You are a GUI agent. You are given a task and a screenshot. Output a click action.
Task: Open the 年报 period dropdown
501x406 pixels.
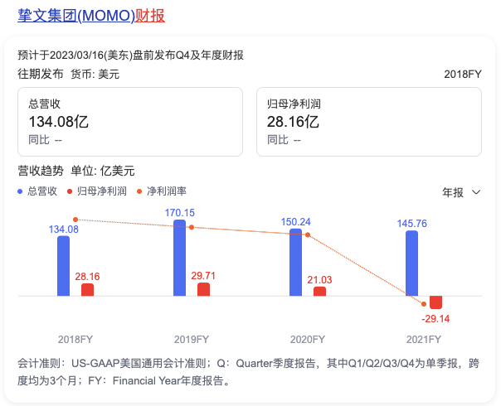tap(461, 192)
